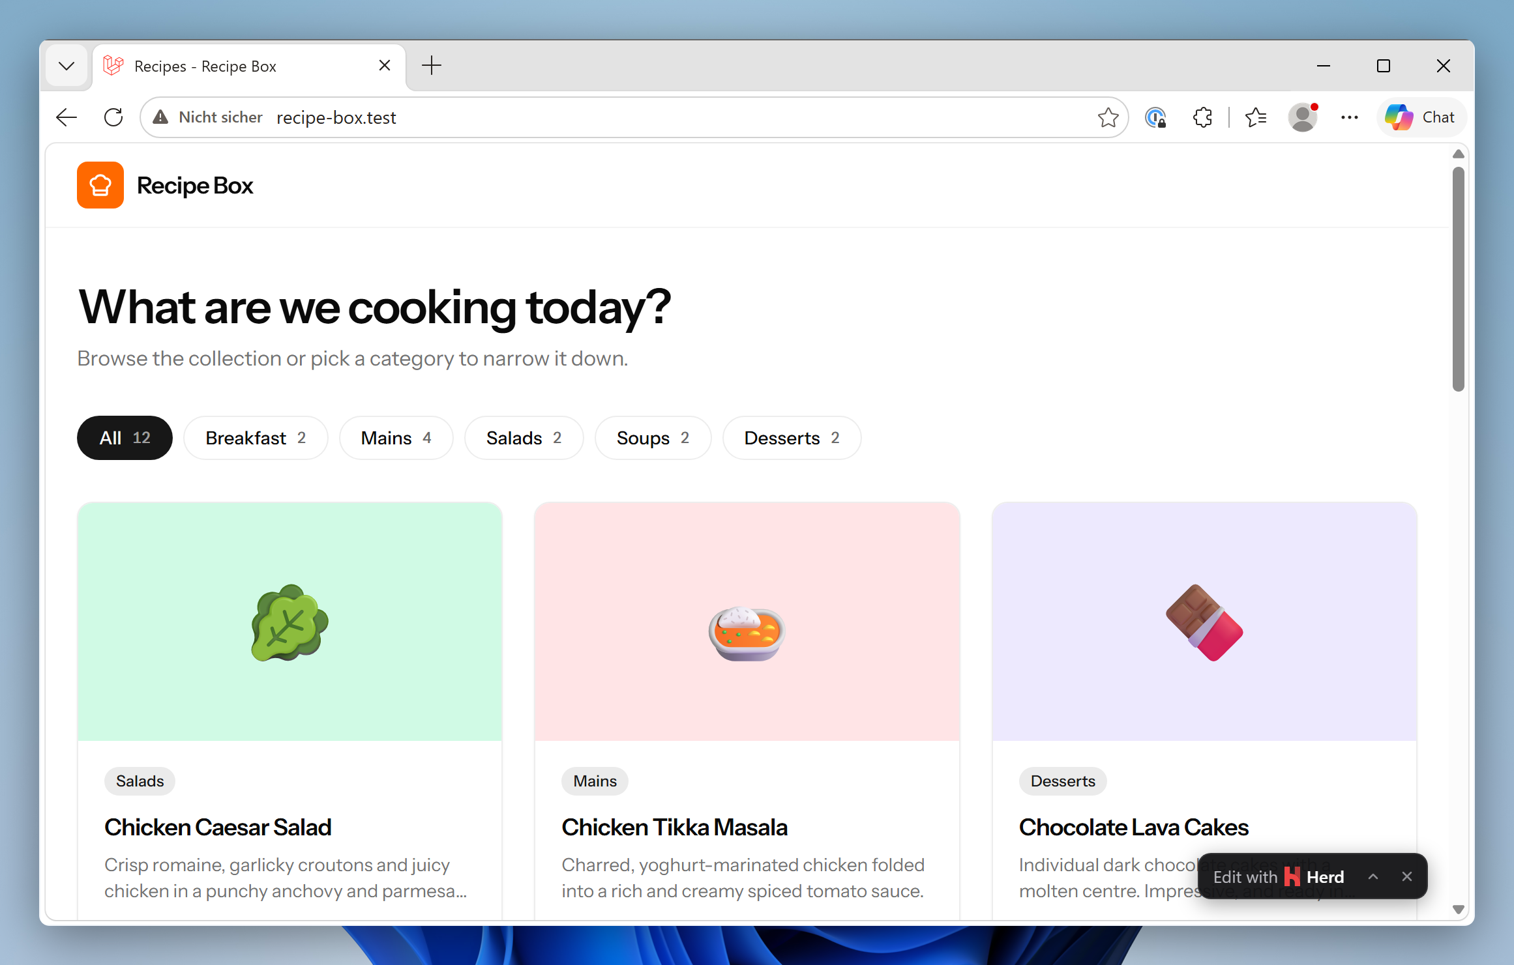The width and height of the screenshot is (1514, 965).
Task: Open the Chicken Tikka Masala recipe title
Action: tap(675, 827)
